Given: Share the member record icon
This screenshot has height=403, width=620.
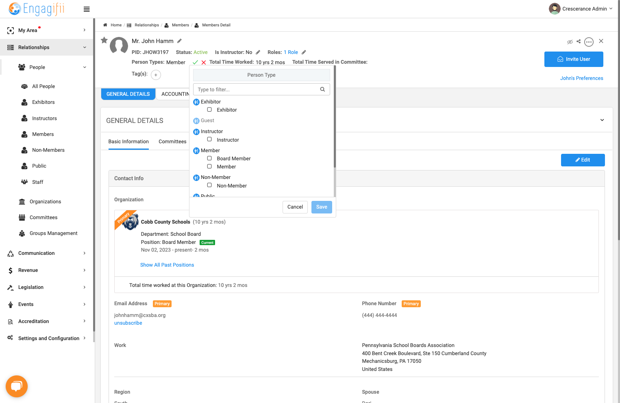Looking at the screenshot, I should tap(579, 41).
